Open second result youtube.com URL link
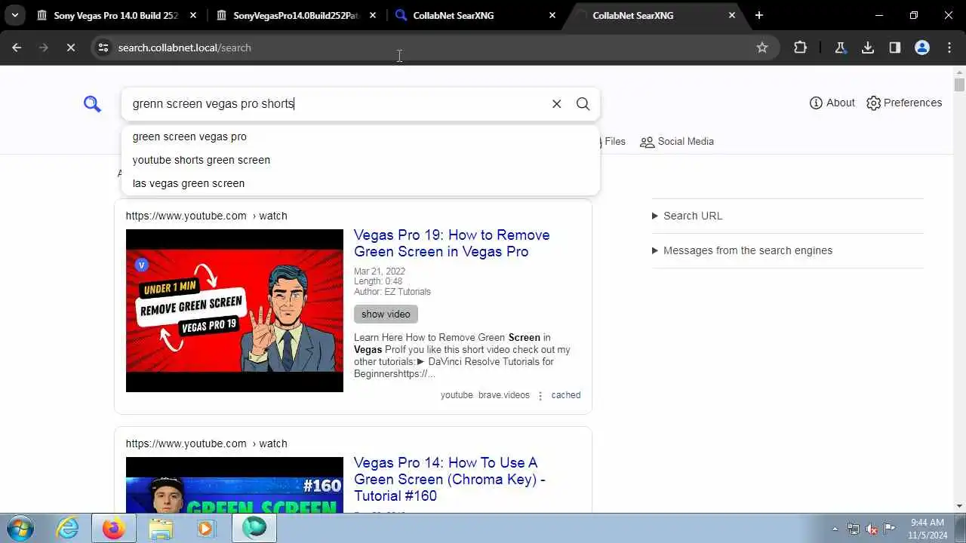Screen dimensions: 966x543 [206, 443]
